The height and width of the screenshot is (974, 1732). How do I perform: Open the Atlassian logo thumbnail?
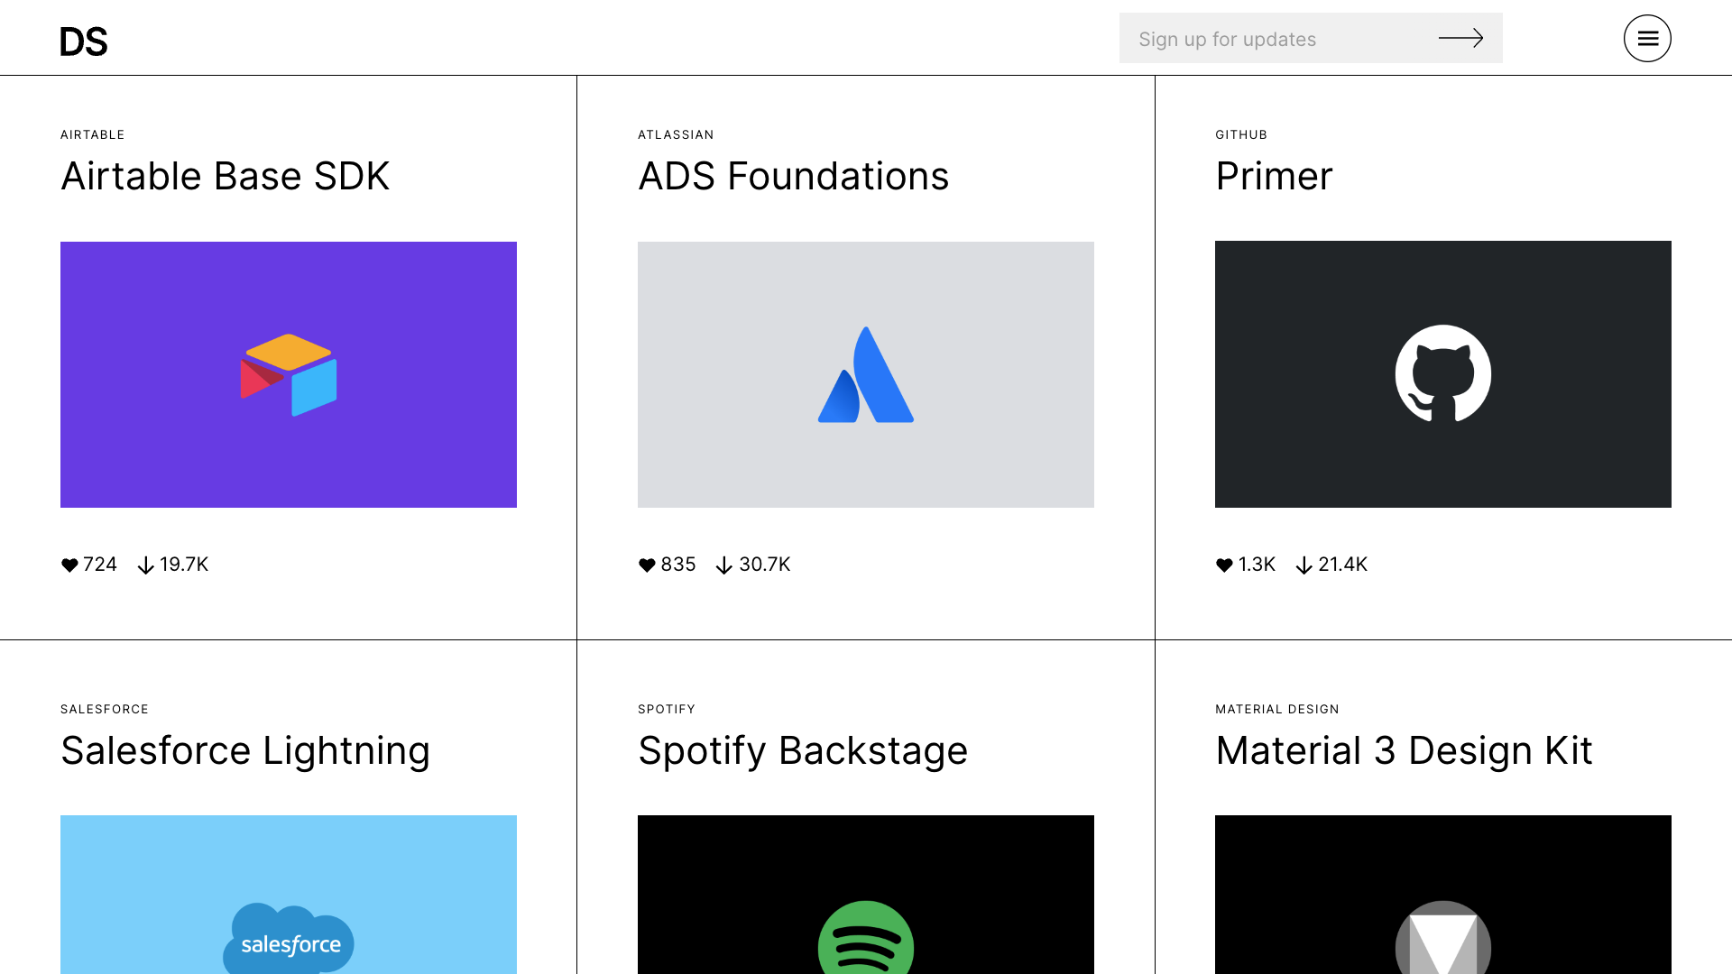point(866,374)
